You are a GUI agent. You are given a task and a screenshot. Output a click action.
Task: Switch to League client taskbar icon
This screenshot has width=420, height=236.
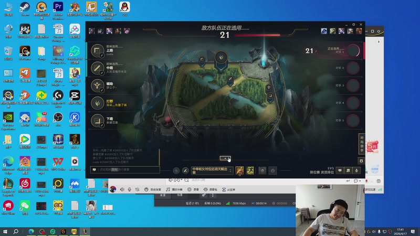click(x=85, y=231)
